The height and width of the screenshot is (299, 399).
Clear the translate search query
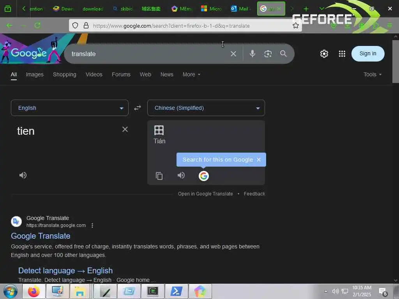coord(233,54)
